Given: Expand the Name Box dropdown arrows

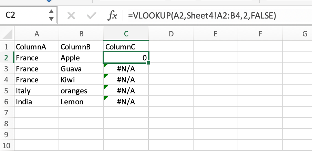Looking at the screenshot, I should (52, 15).
